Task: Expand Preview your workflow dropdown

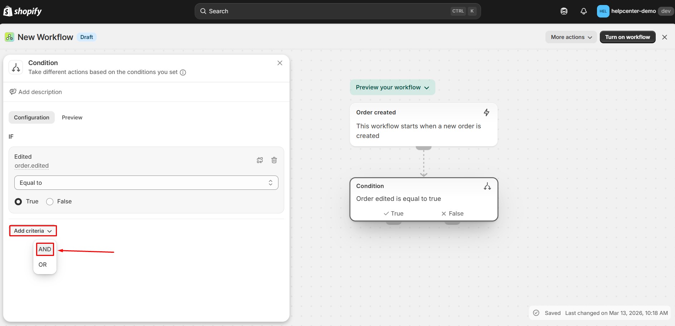Action: (392, 88)
